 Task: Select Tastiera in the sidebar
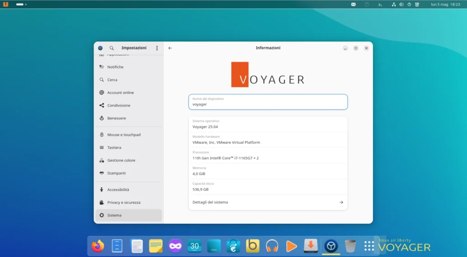[x=129, y=148]
